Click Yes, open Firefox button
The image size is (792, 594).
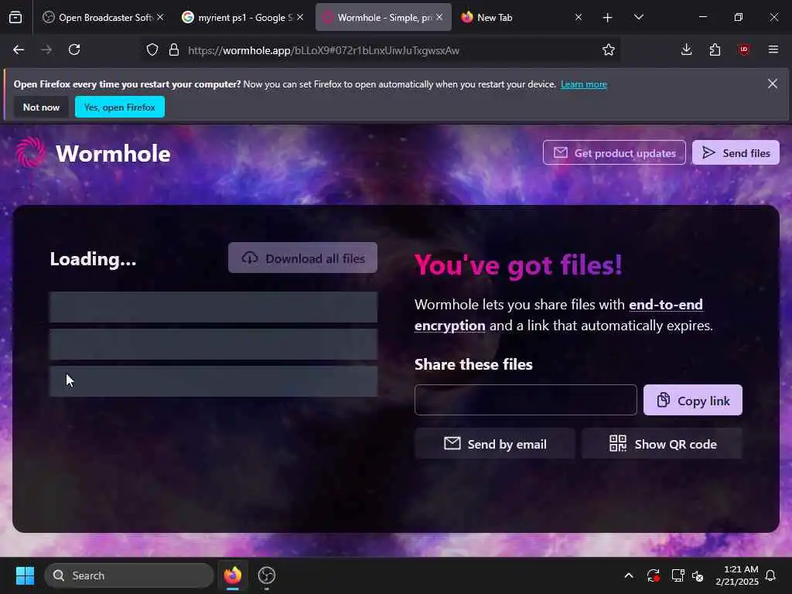pos(120,107)
